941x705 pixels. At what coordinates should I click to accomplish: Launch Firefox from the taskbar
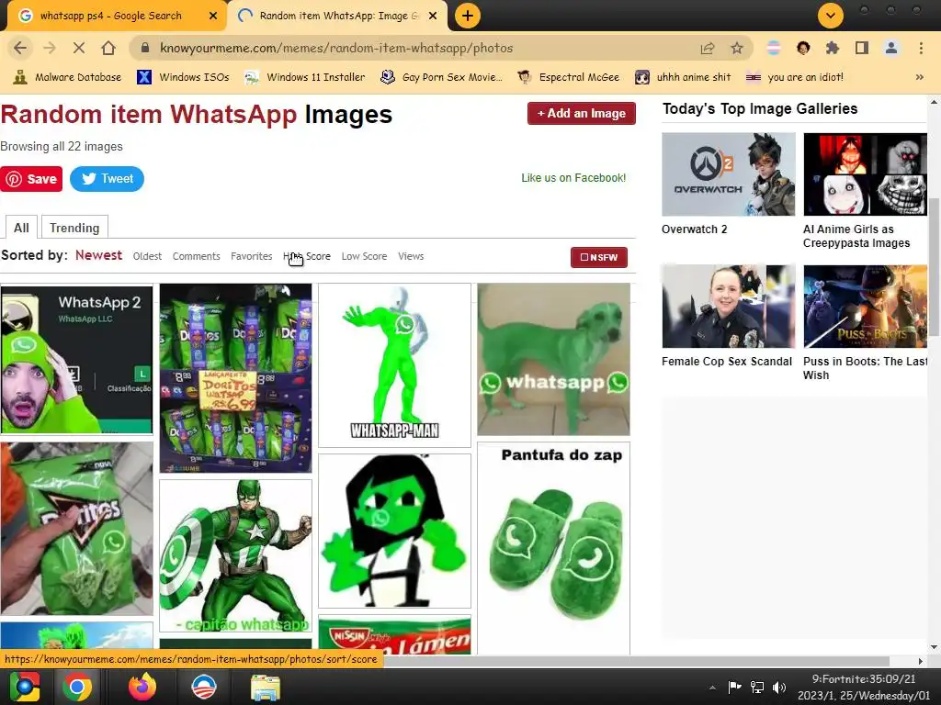click(x=142, y=687)
